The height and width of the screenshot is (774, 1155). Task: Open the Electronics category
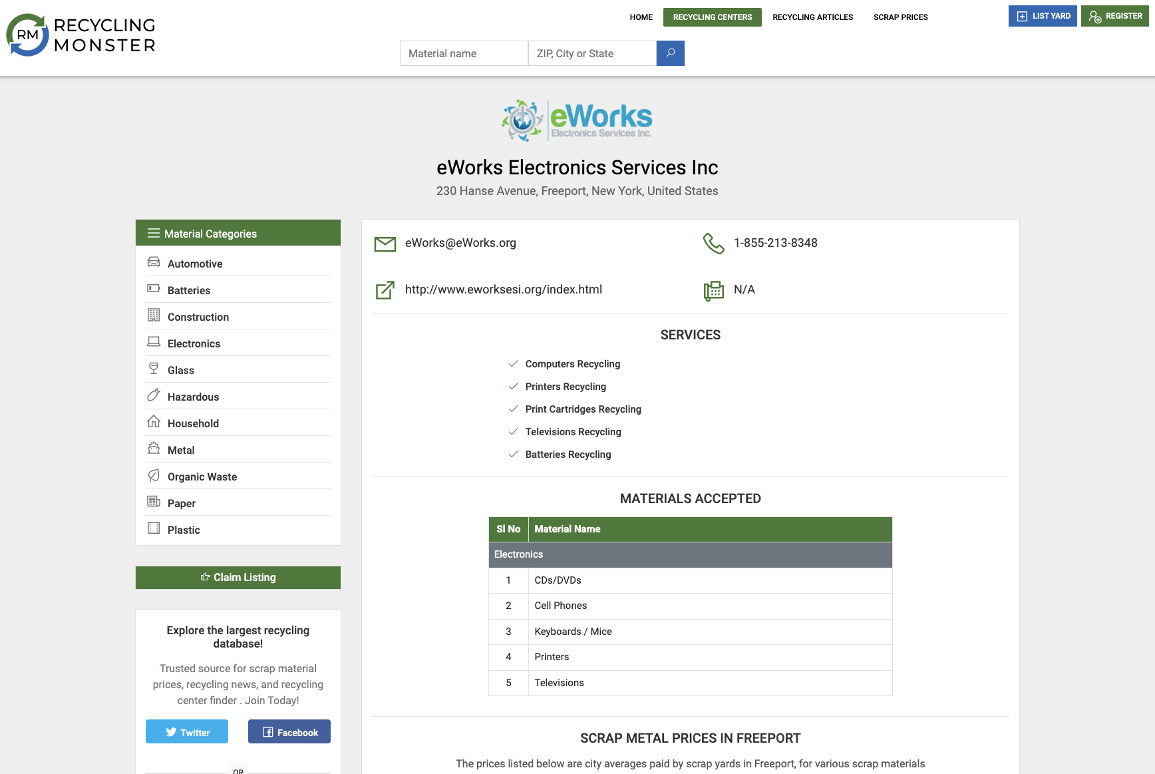pos(194,343)
